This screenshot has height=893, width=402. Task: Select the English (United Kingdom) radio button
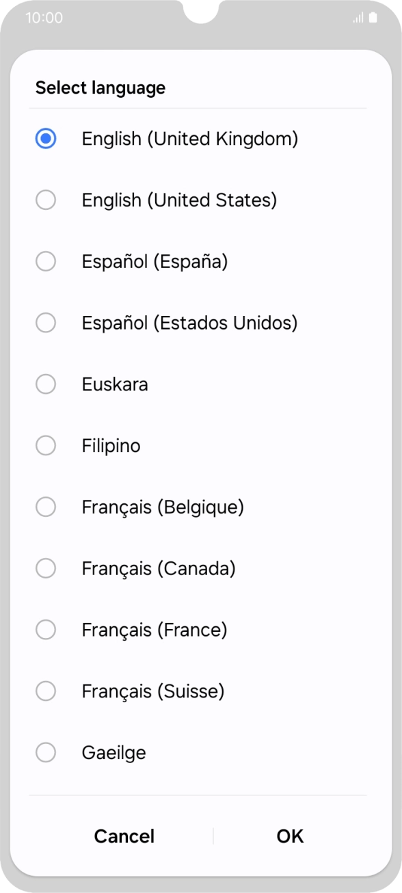46,139
